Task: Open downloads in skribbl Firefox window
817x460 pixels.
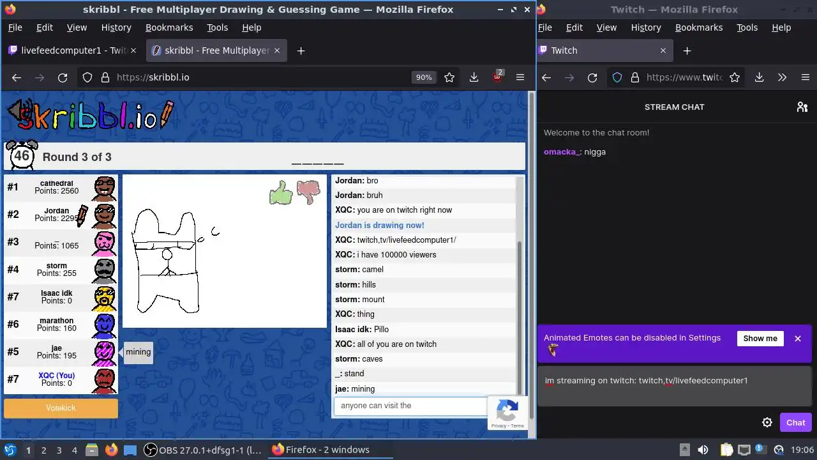Action: click(474, 77)
